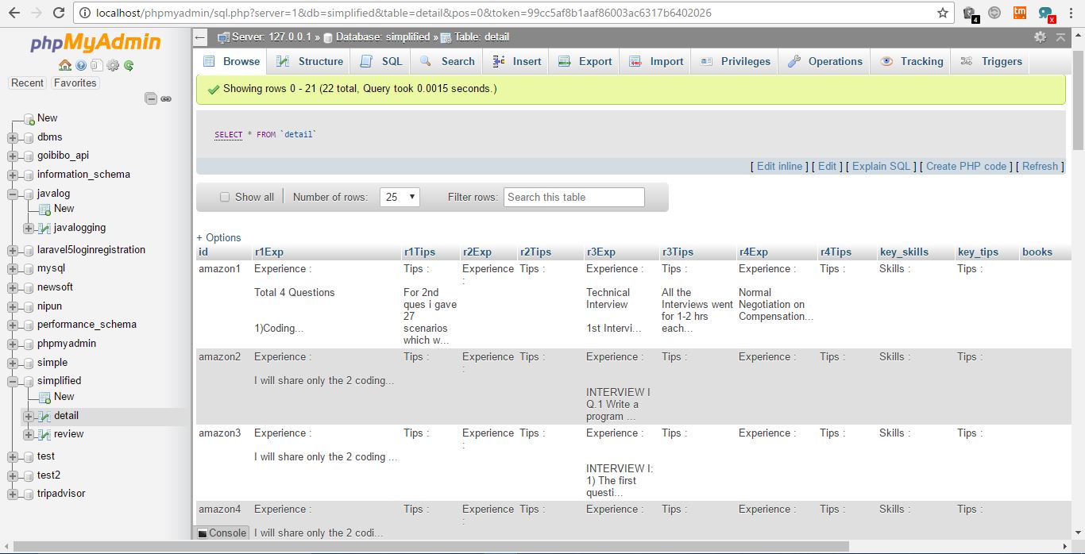Open the Triggers tab
This screenshot has width=1085, height=554.
pyautogui.click(x=991, y=61)
